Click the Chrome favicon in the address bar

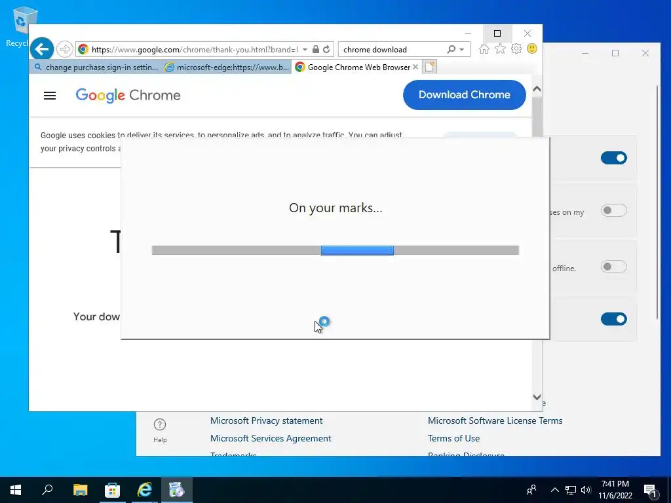(83, 49)
